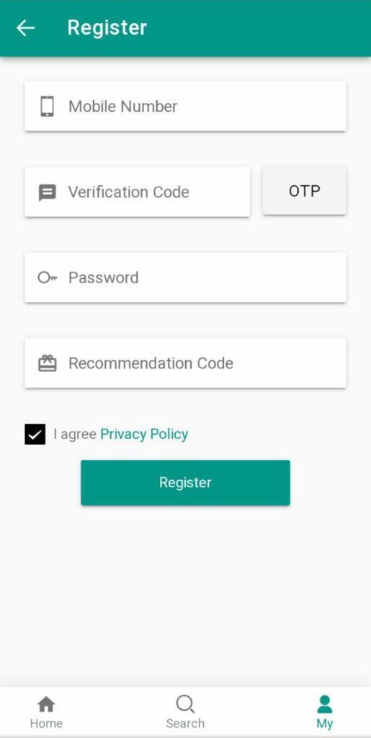Tap the Home house icon
Image resolution: width=371 pixels, height=738 pixels.
(46, 705)
